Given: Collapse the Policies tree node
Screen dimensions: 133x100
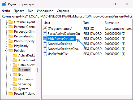Looking at the screenshot, I should click(x=6, y=51).
